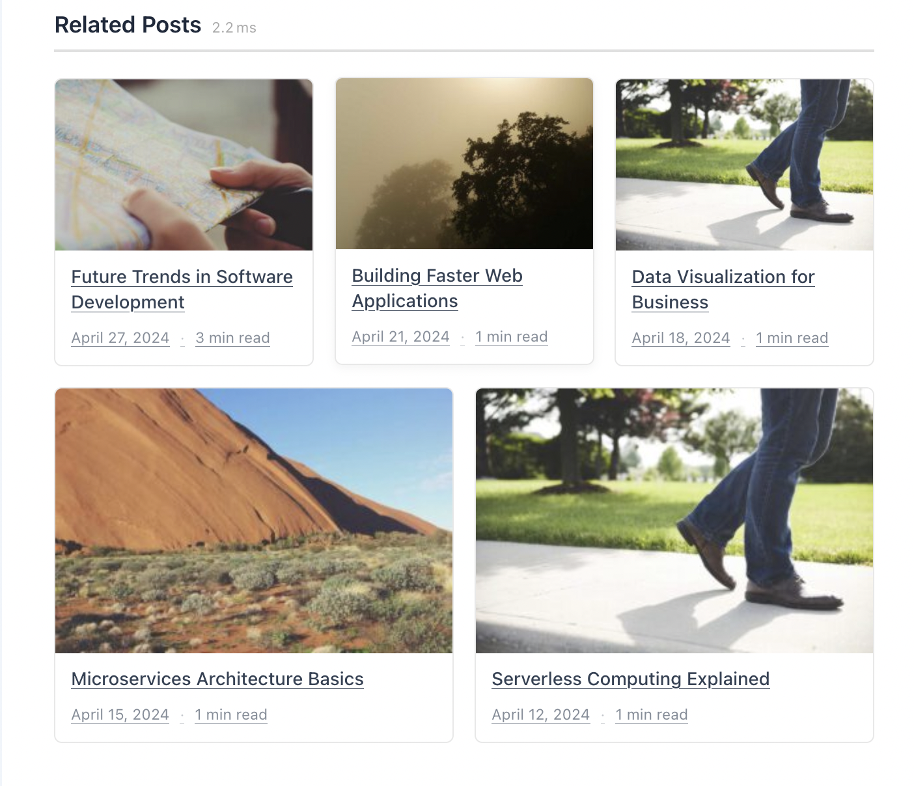Click the 1 min read link under Building Faster Web Applications
The height and width of the screenshot is (786, 914).
(x=511, y=336)
